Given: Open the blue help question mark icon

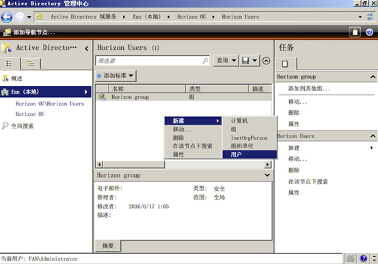Looking at the screenshot, I should [369, 32].
